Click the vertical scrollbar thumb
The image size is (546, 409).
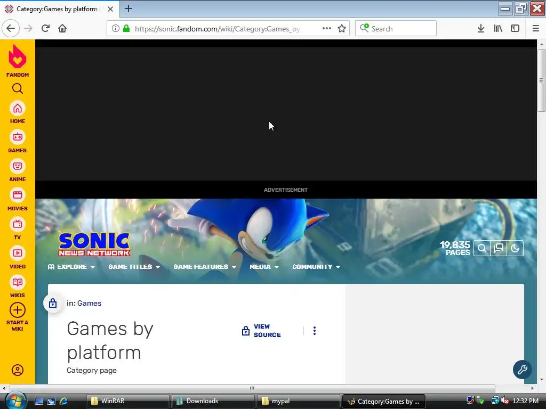pos(541,80)
